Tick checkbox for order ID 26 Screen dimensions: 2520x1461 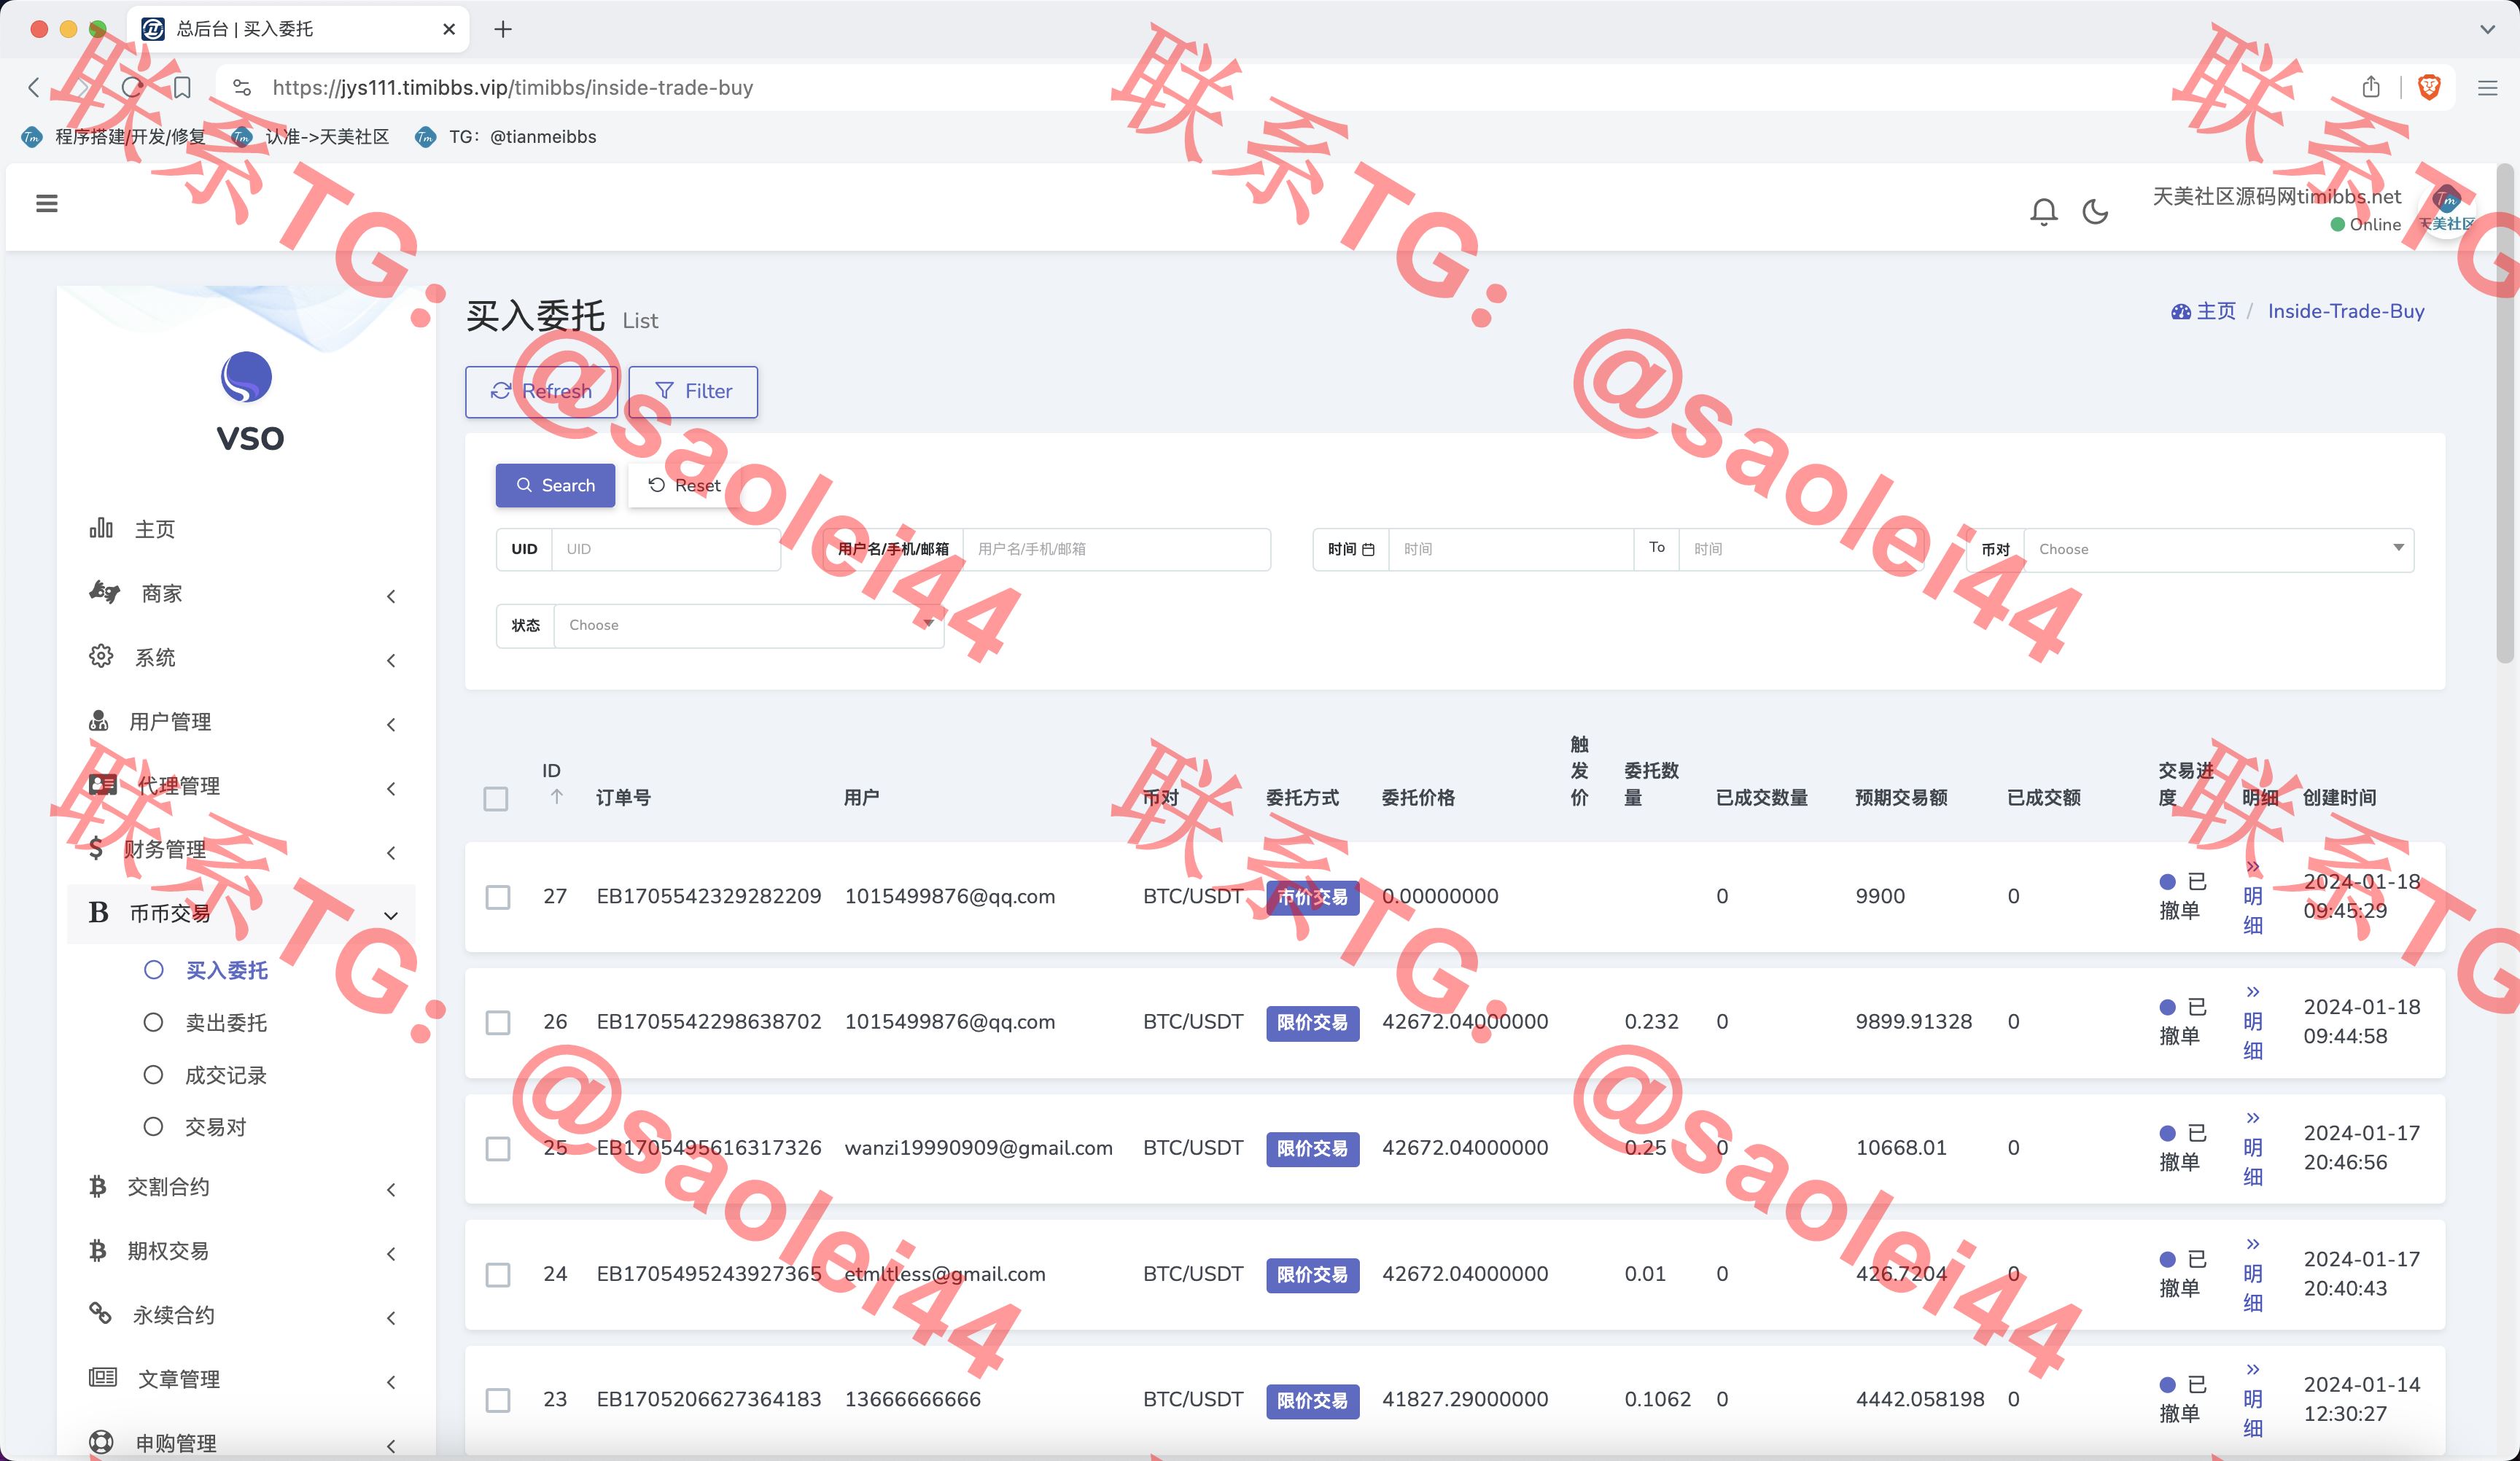pos(498,1022)
